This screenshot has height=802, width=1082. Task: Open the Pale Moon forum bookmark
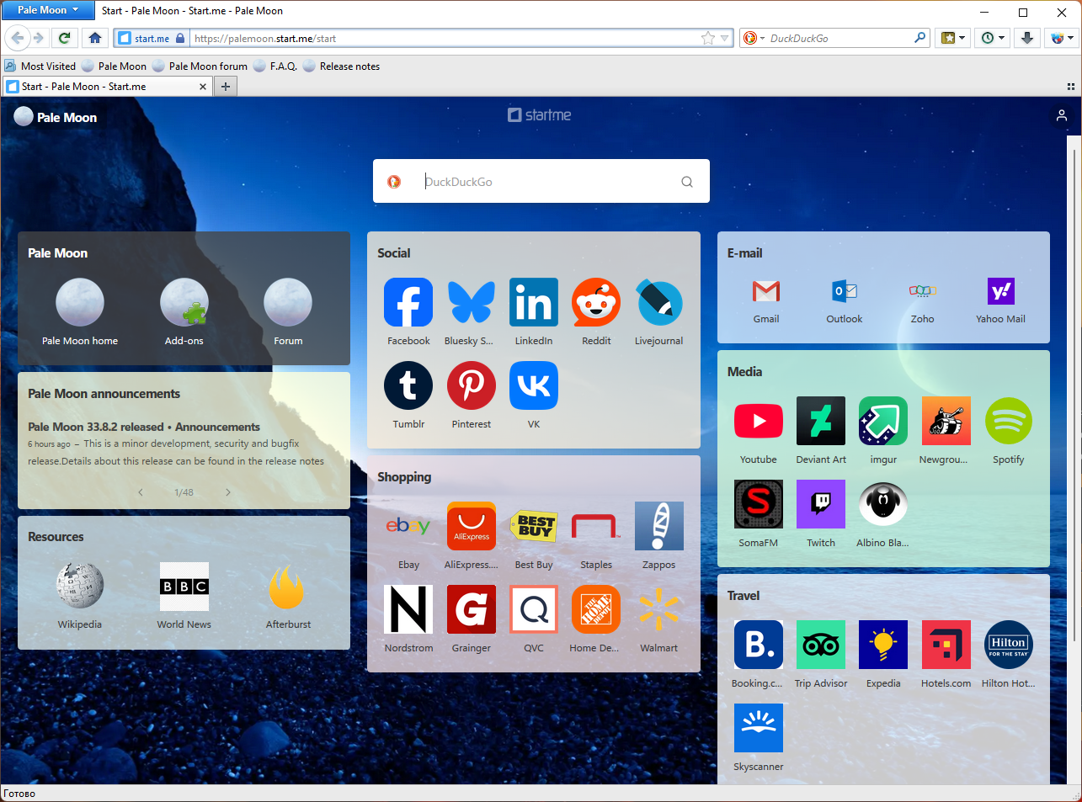coord(200,66)
